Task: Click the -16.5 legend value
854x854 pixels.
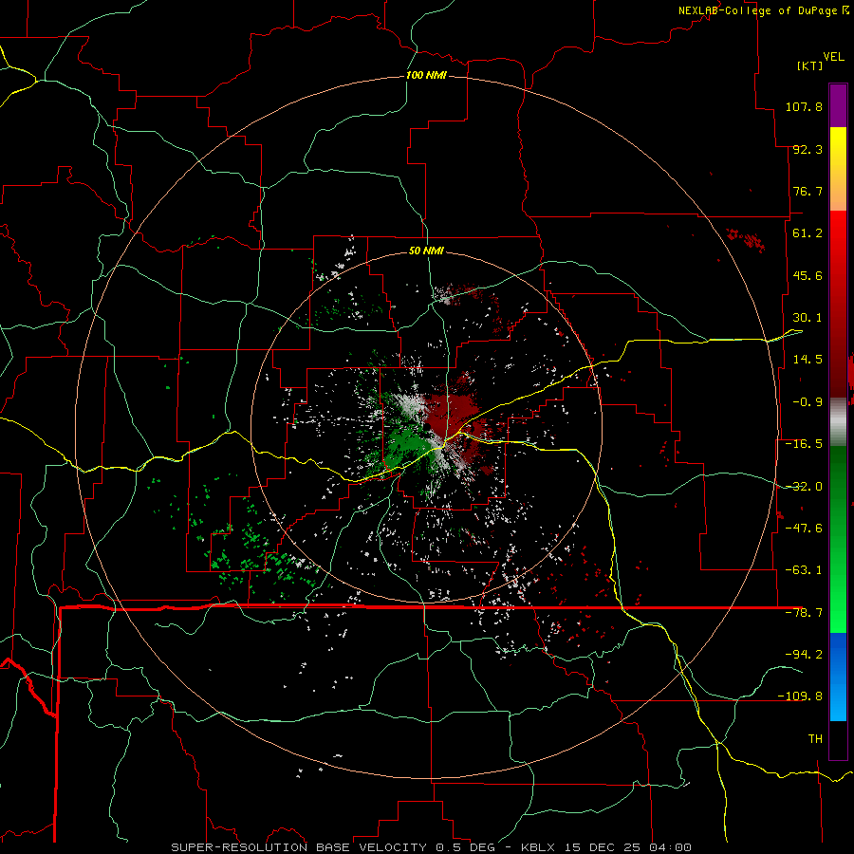Action: coord(804,444)
